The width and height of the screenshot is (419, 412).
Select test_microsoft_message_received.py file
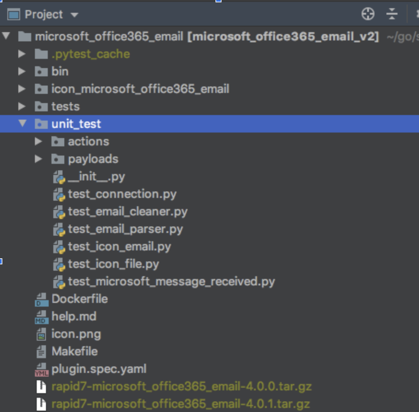pyautogui.click(x=171, y=282)
